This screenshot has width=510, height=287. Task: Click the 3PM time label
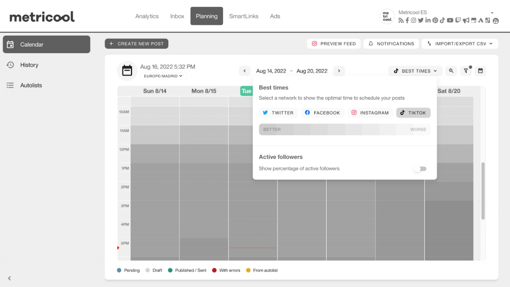pyautogui.click(x=125, y=206)
